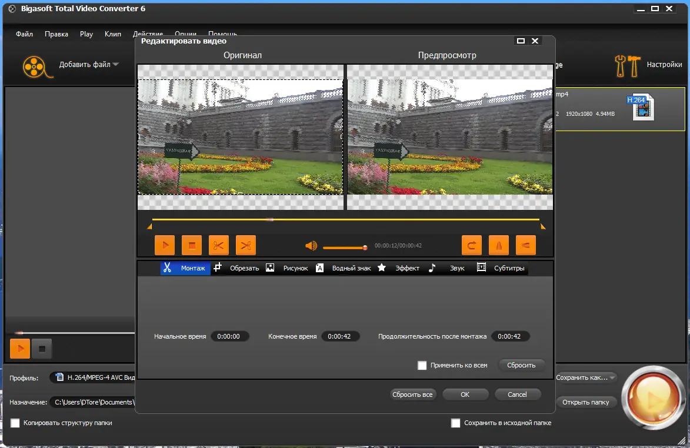Open the Эффект tab
This screenshot has height=448, width=690.
point(398,268)
